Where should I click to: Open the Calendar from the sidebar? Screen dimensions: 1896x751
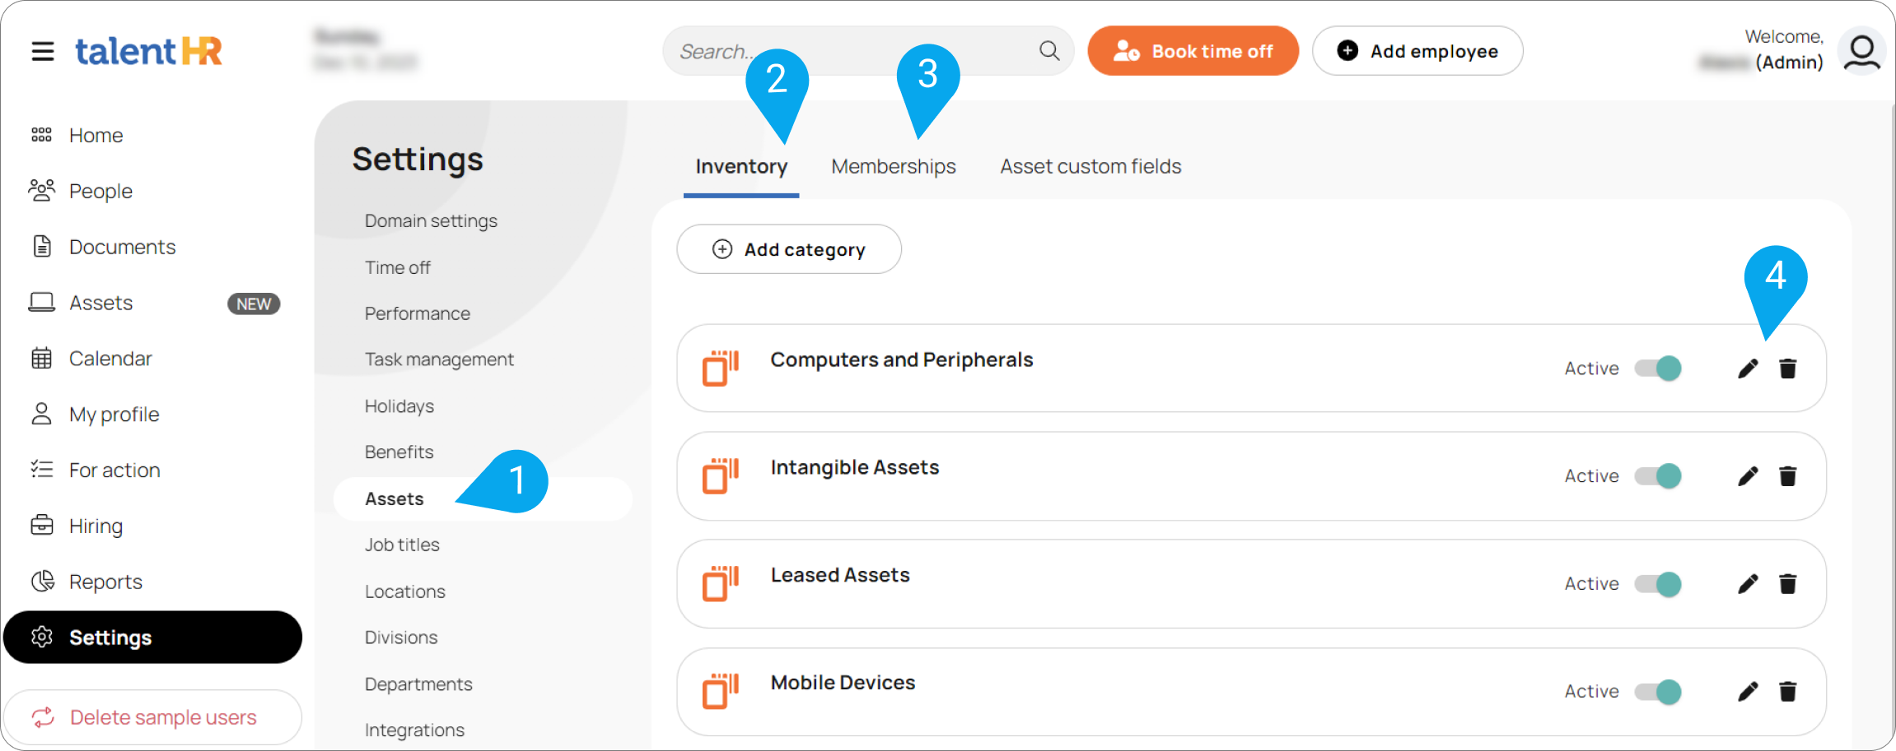[x=110, y=358]
